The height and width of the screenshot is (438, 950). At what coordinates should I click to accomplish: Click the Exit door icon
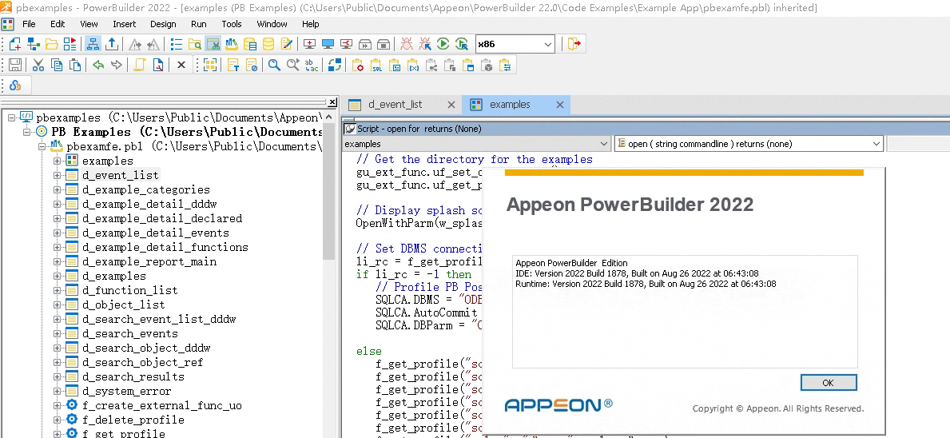(x=574, y=44)
